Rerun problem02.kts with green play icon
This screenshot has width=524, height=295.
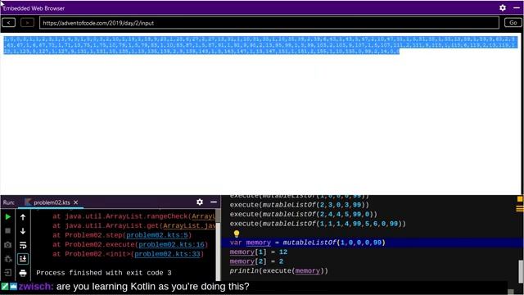(7, 217)
